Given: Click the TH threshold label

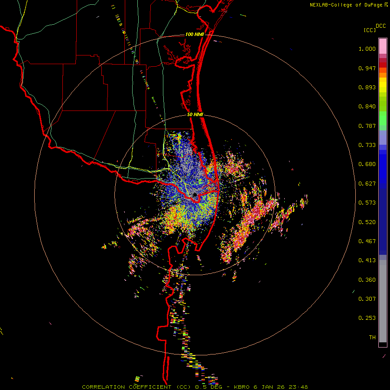Looking at the screenshot, I should tap(372, 338).
